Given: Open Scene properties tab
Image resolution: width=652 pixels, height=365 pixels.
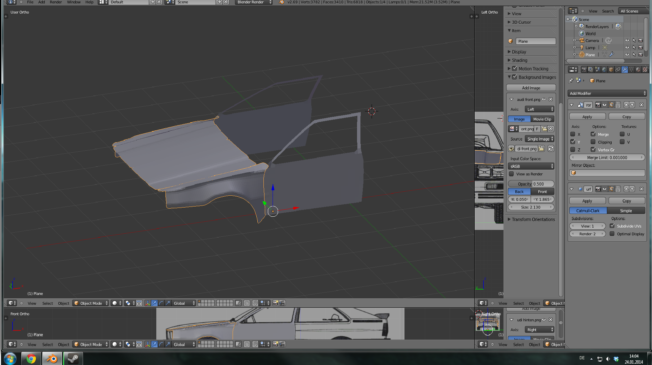Looking at the screenshot, I should [x=597, y=70].
